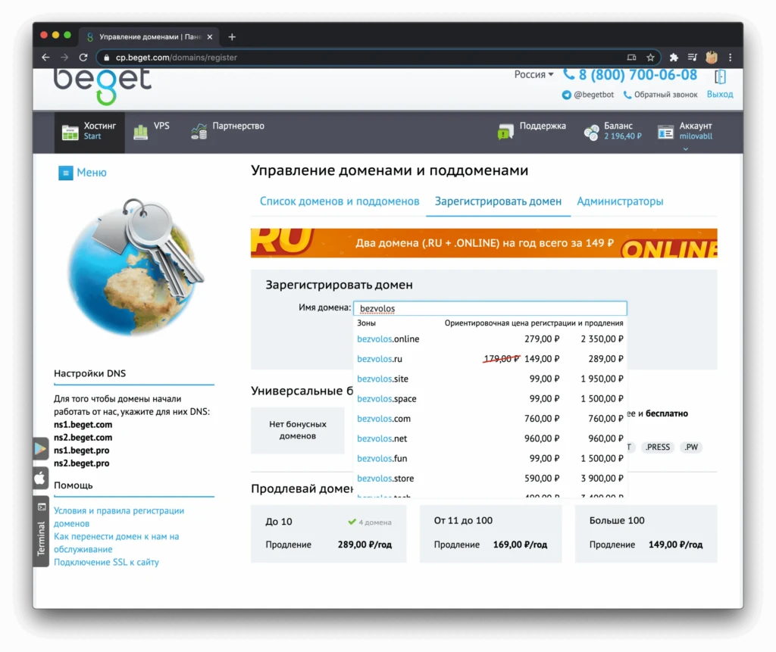The image size is (776, 652).
Task: Open the media control playlist icon
Action: coord(693,58)
